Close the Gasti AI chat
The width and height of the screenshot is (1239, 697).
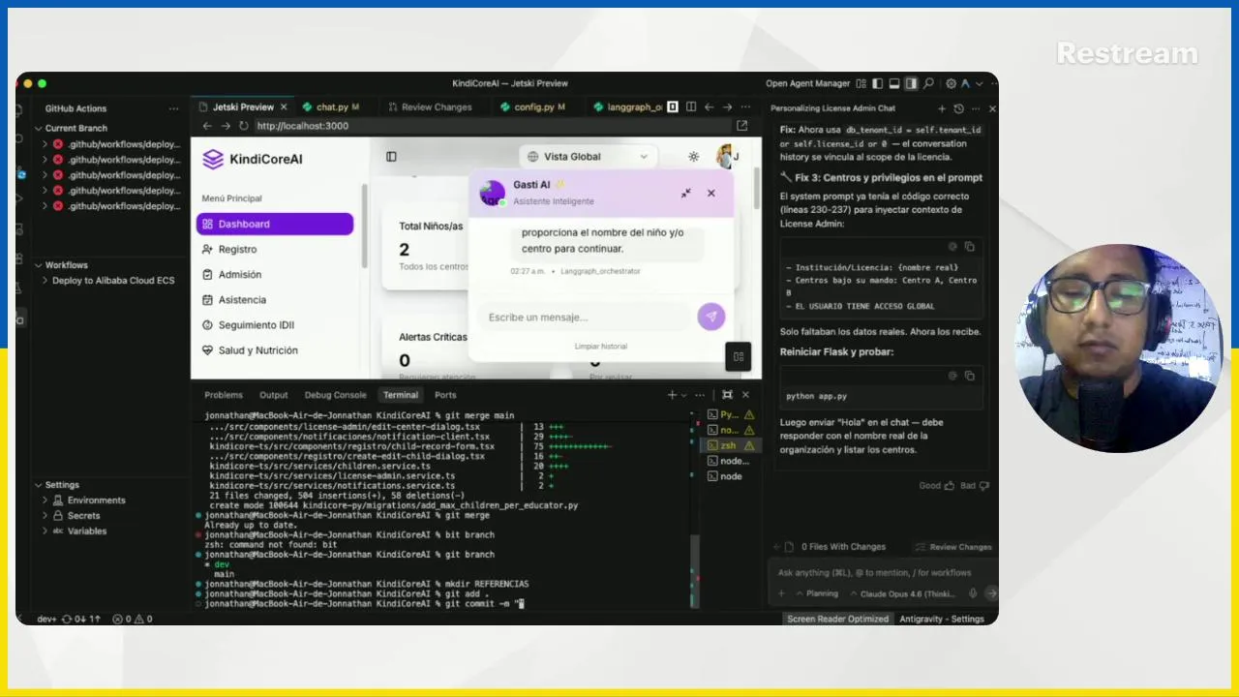click(711, 193)
